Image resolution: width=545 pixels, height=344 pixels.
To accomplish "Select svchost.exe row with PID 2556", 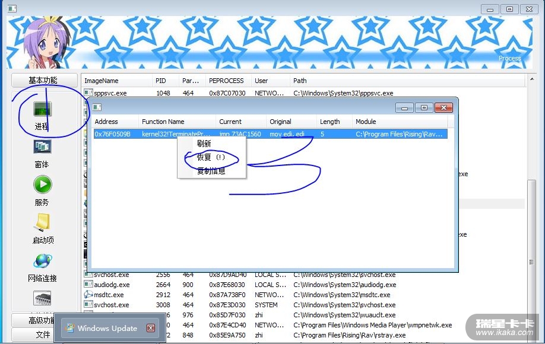I will tap(304, 276).
